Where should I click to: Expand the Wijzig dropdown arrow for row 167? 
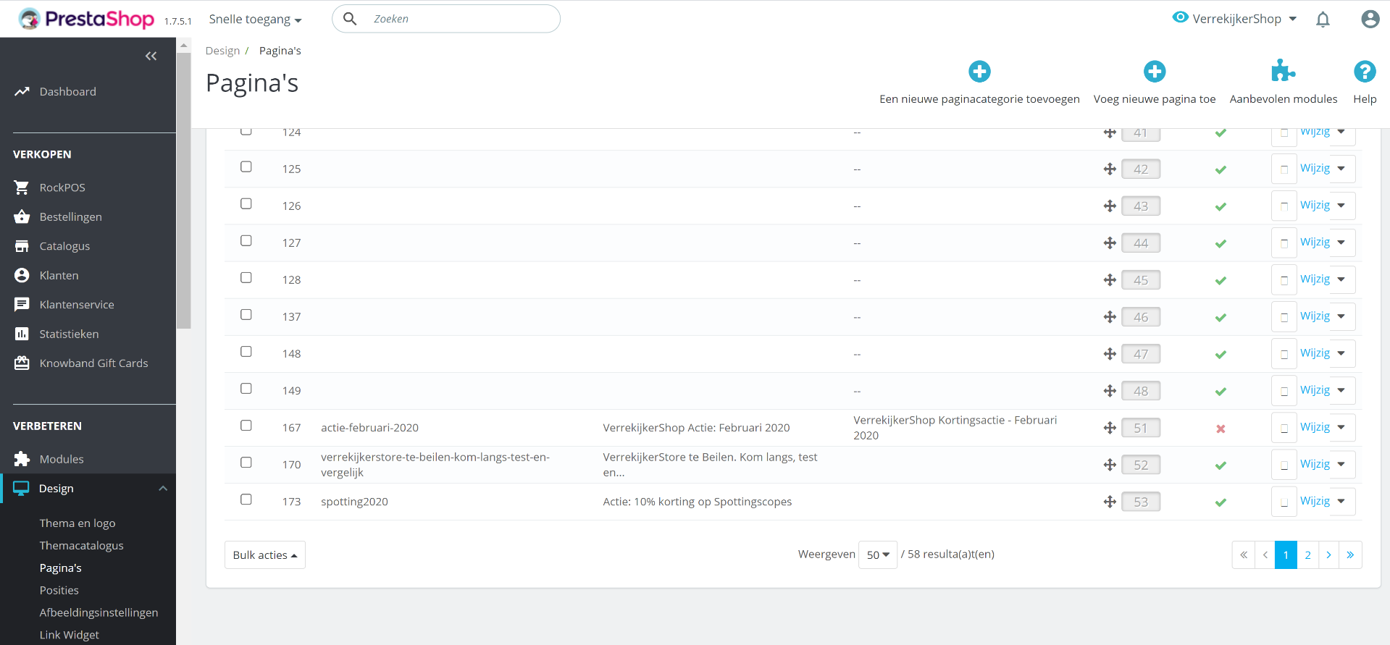tap(1341, 427)
